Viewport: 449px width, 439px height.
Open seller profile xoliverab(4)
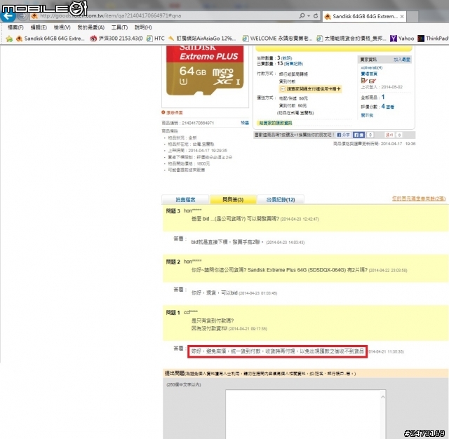tap(371, 67)
